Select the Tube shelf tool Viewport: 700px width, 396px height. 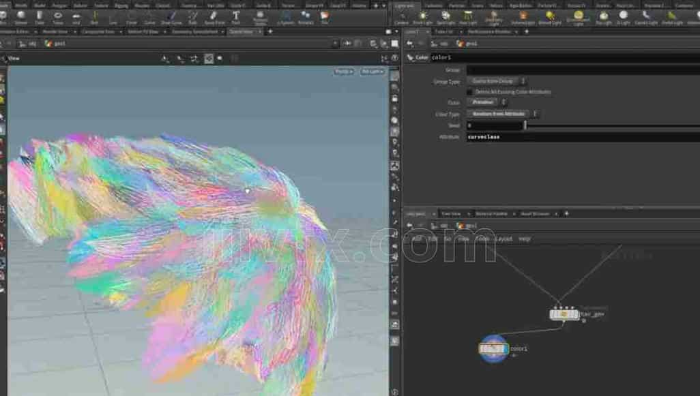(x=40, y=17)
